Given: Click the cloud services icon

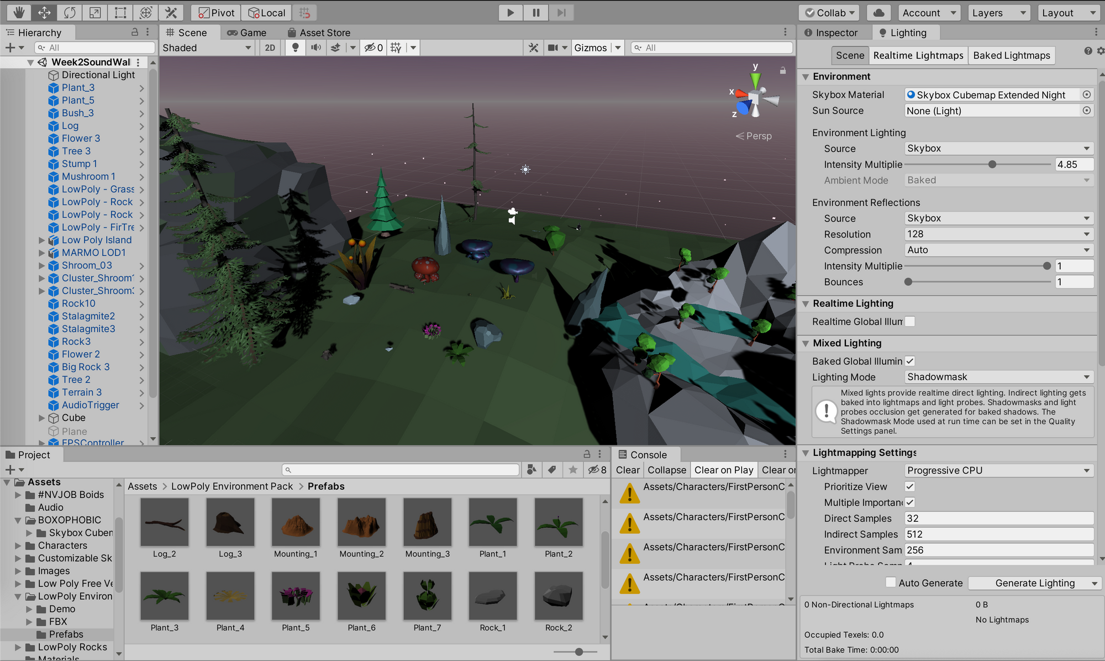Looking at the screenshot, I should (878, 13).
